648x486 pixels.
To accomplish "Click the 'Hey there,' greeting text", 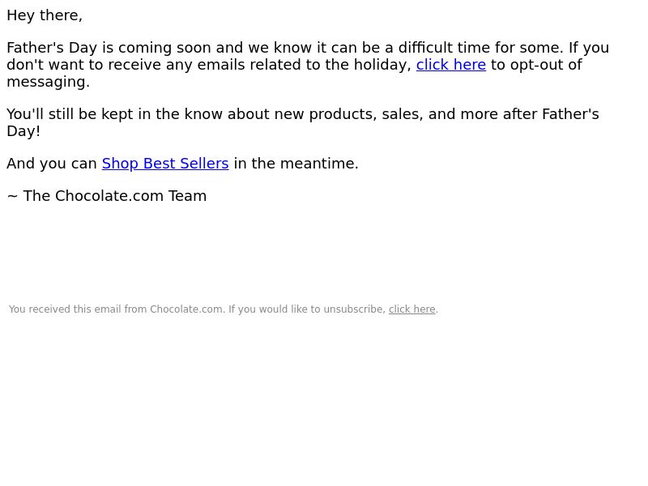I will (x=45, y=15).
